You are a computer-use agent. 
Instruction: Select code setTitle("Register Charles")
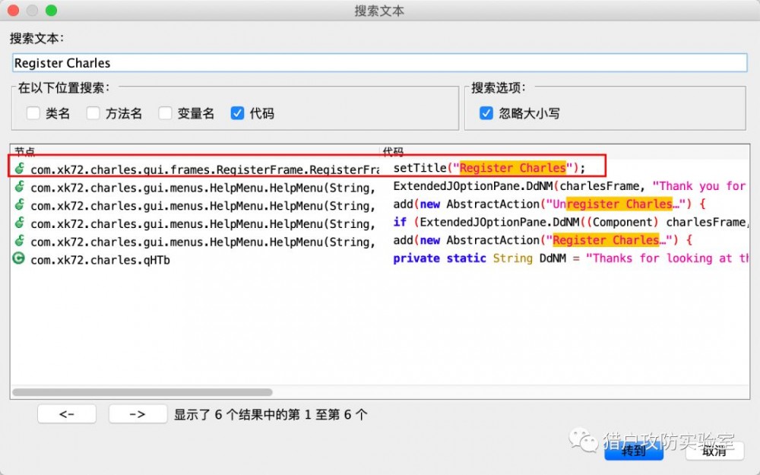489,168
